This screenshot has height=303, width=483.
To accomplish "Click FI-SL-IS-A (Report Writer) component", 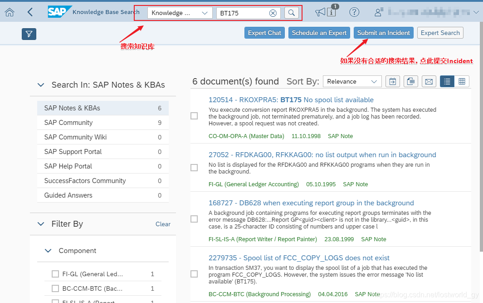I will pos(263,239).
